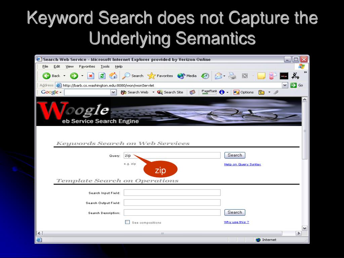The image size is (344, 258).
Task: Click the Internet zone status indicator
Action: pyautogui.click(x=266, y=240)
